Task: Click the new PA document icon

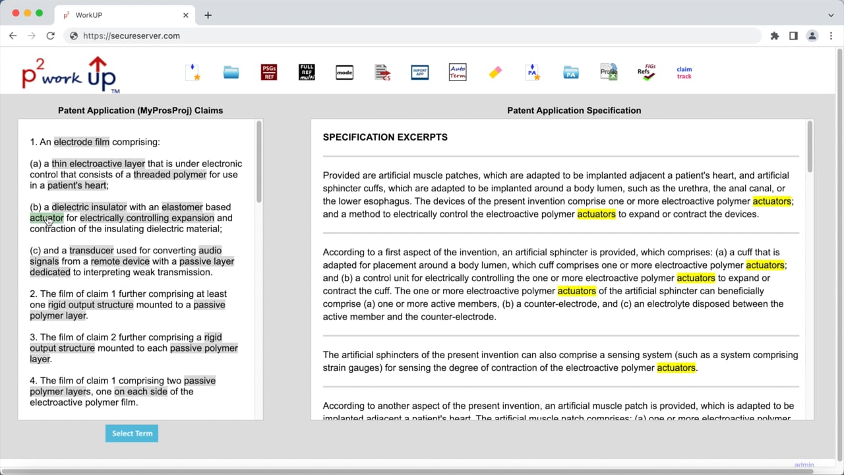Action: (x=533, y=72)
